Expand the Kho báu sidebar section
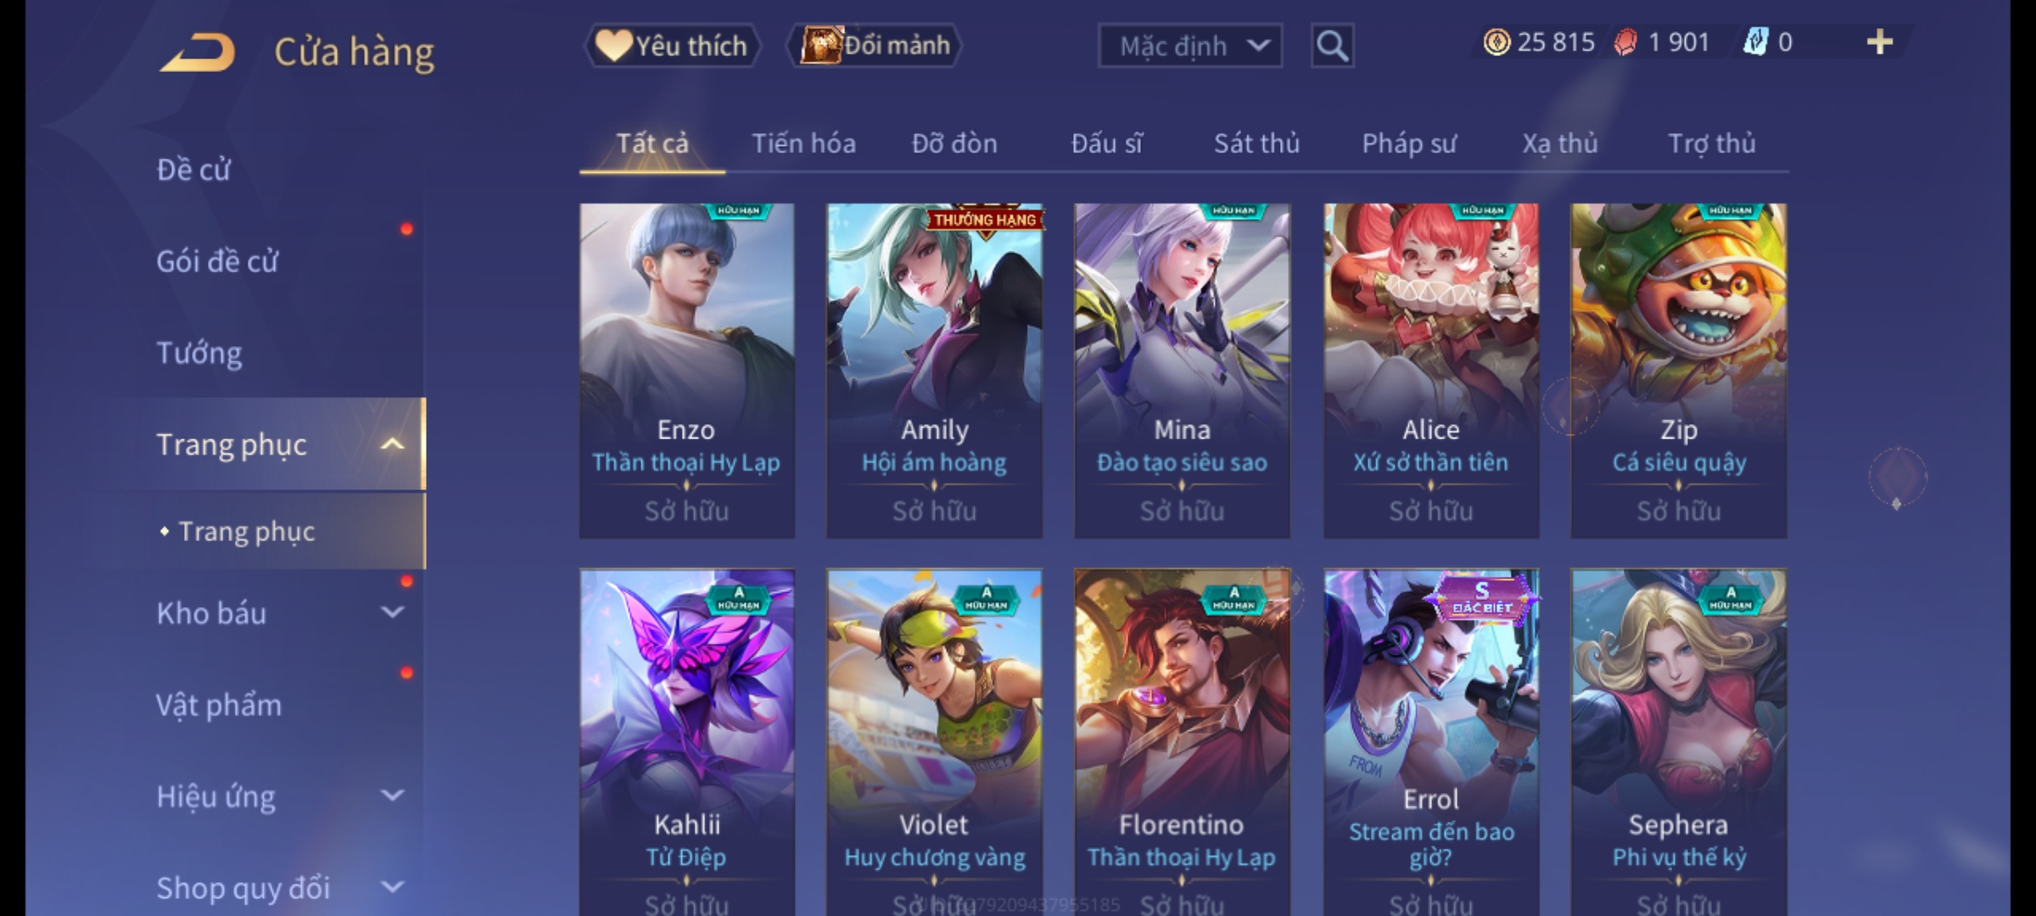Viewport: 2036px width, 916px height. pyautogui.click(x=392, y=612)
